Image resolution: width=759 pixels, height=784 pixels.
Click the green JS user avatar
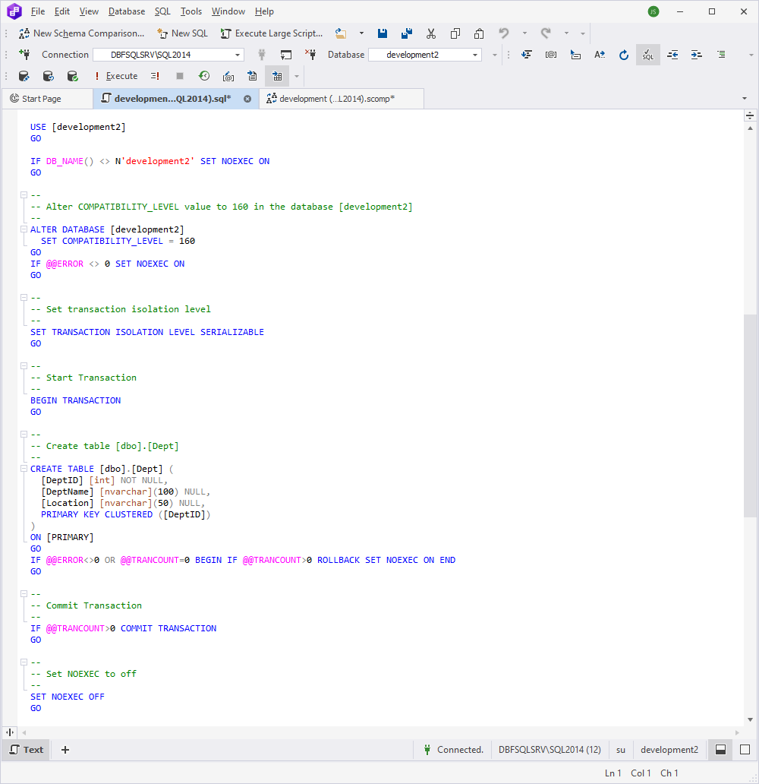point(653,11)
